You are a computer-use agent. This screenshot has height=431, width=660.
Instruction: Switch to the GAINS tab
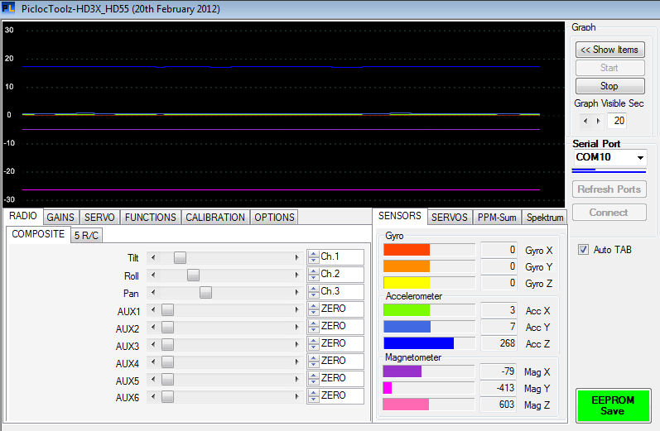60,217
